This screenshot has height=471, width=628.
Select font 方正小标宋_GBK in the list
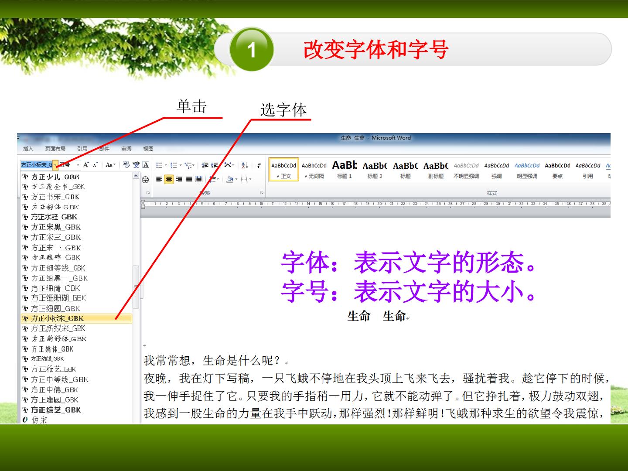point(76,318)
